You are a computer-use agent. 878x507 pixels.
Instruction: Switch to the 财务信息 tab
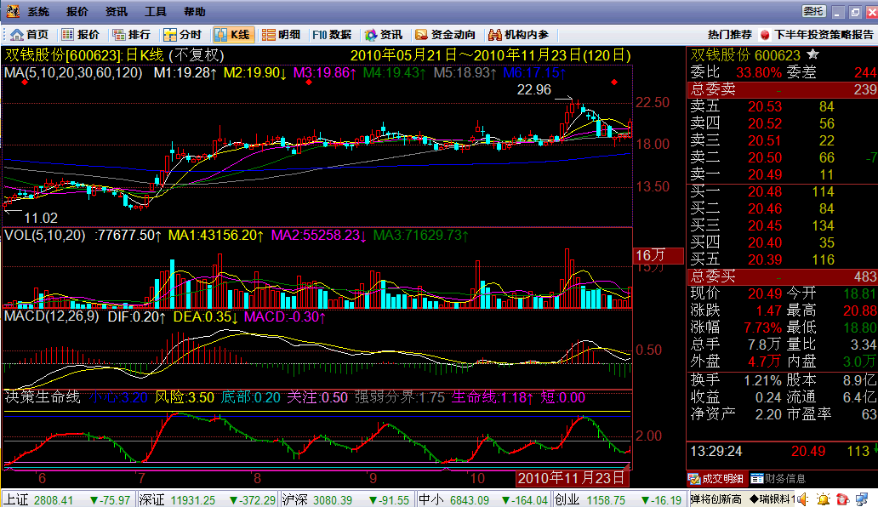778,479
